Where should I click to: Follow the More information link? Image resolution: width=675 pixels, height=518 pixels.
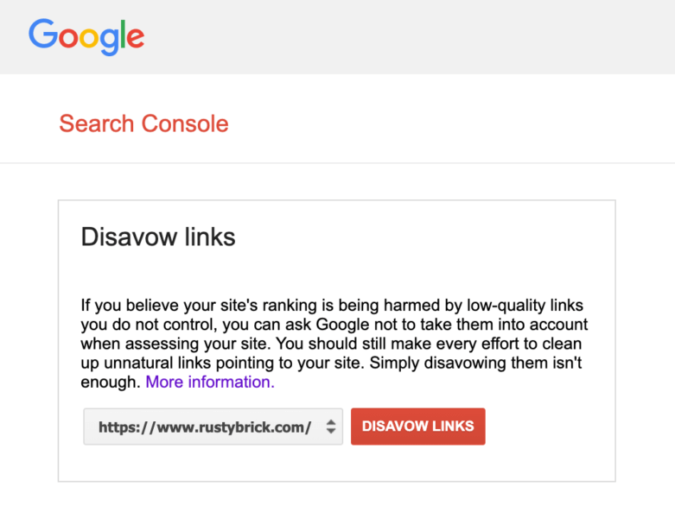click(x=210, y=382)
